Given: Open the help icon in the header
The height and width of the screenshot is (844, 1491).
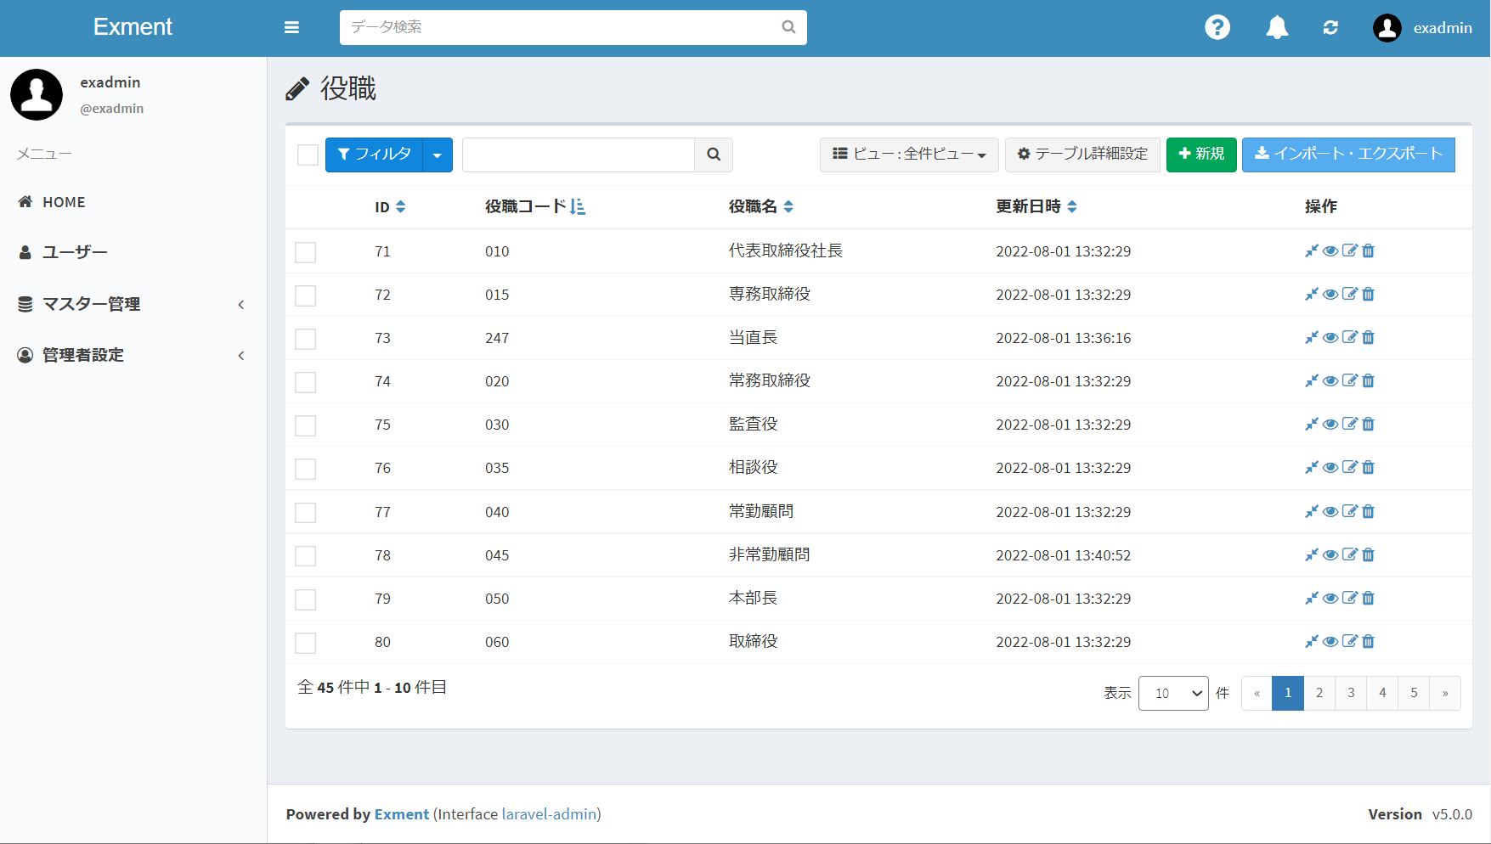Looking at the screenshot, I should click(1217, 27).
